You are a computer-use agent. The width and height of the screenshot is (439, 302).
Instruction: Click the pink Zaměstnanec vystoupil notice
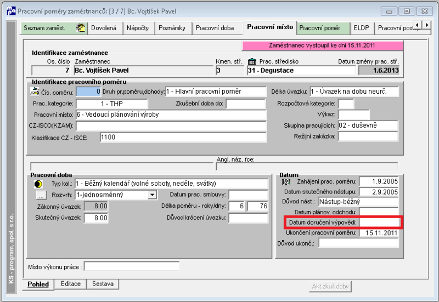coord(323,45)
